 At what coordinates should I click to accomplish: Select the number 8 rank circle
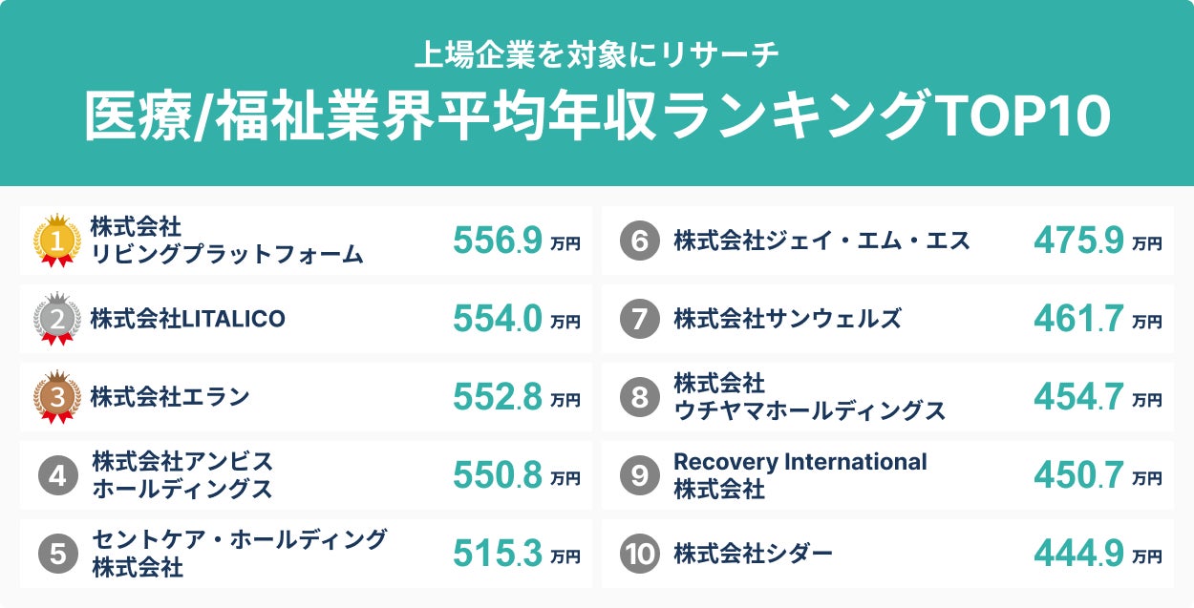[639, 397]
